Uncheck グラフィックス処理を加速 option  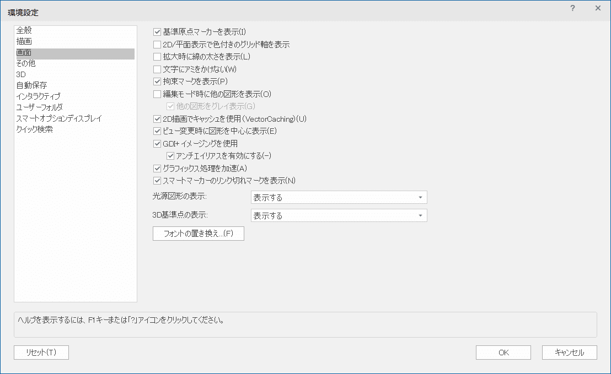[x=157, y=169]
